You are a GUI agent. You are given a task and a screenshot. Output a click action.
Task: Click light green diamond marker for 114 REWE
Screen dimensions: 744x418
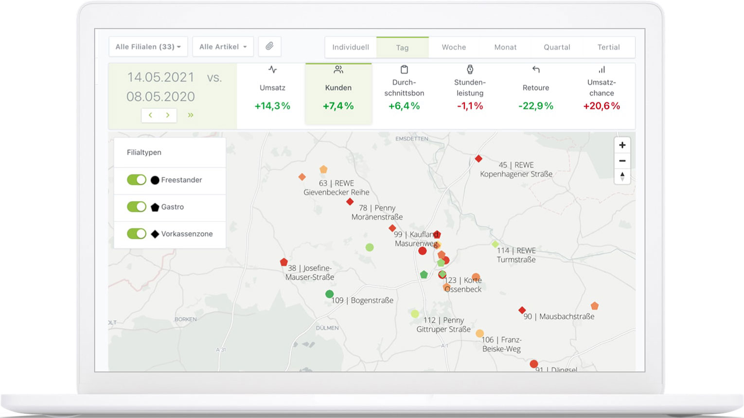tap(495, 244)
